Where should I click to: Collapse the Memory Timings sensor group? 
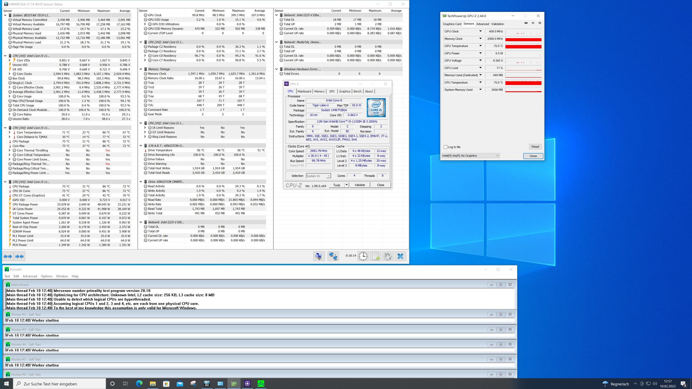click(x=141, y=69)
